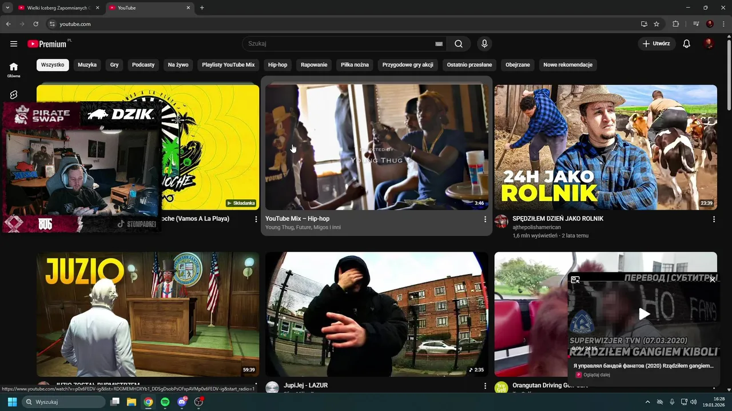This screenshot has height=411, width=732.
Task: Open Spotify from the taskbar
Action: pyautogui.click(x=165, y=402)
